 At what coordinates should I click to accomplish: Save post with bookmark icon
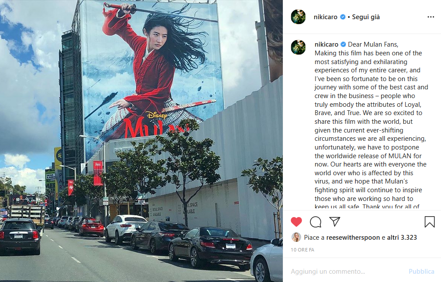click(430, 222)
